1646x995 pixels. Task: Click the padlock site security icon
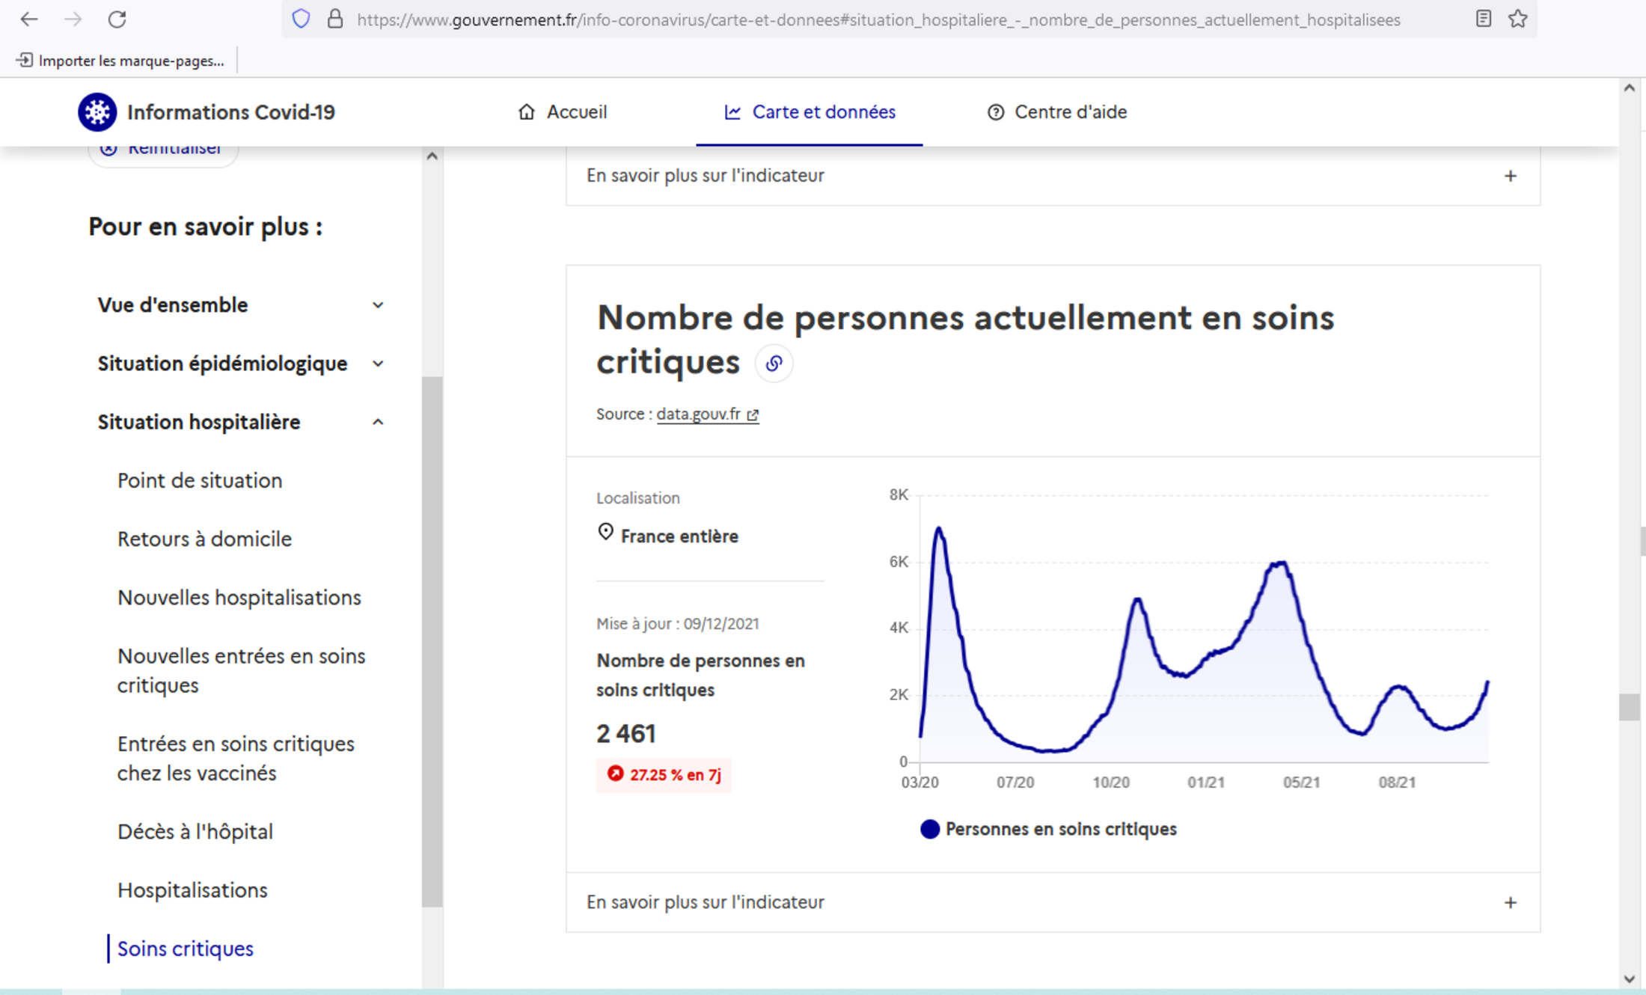[x=334, y=19]
